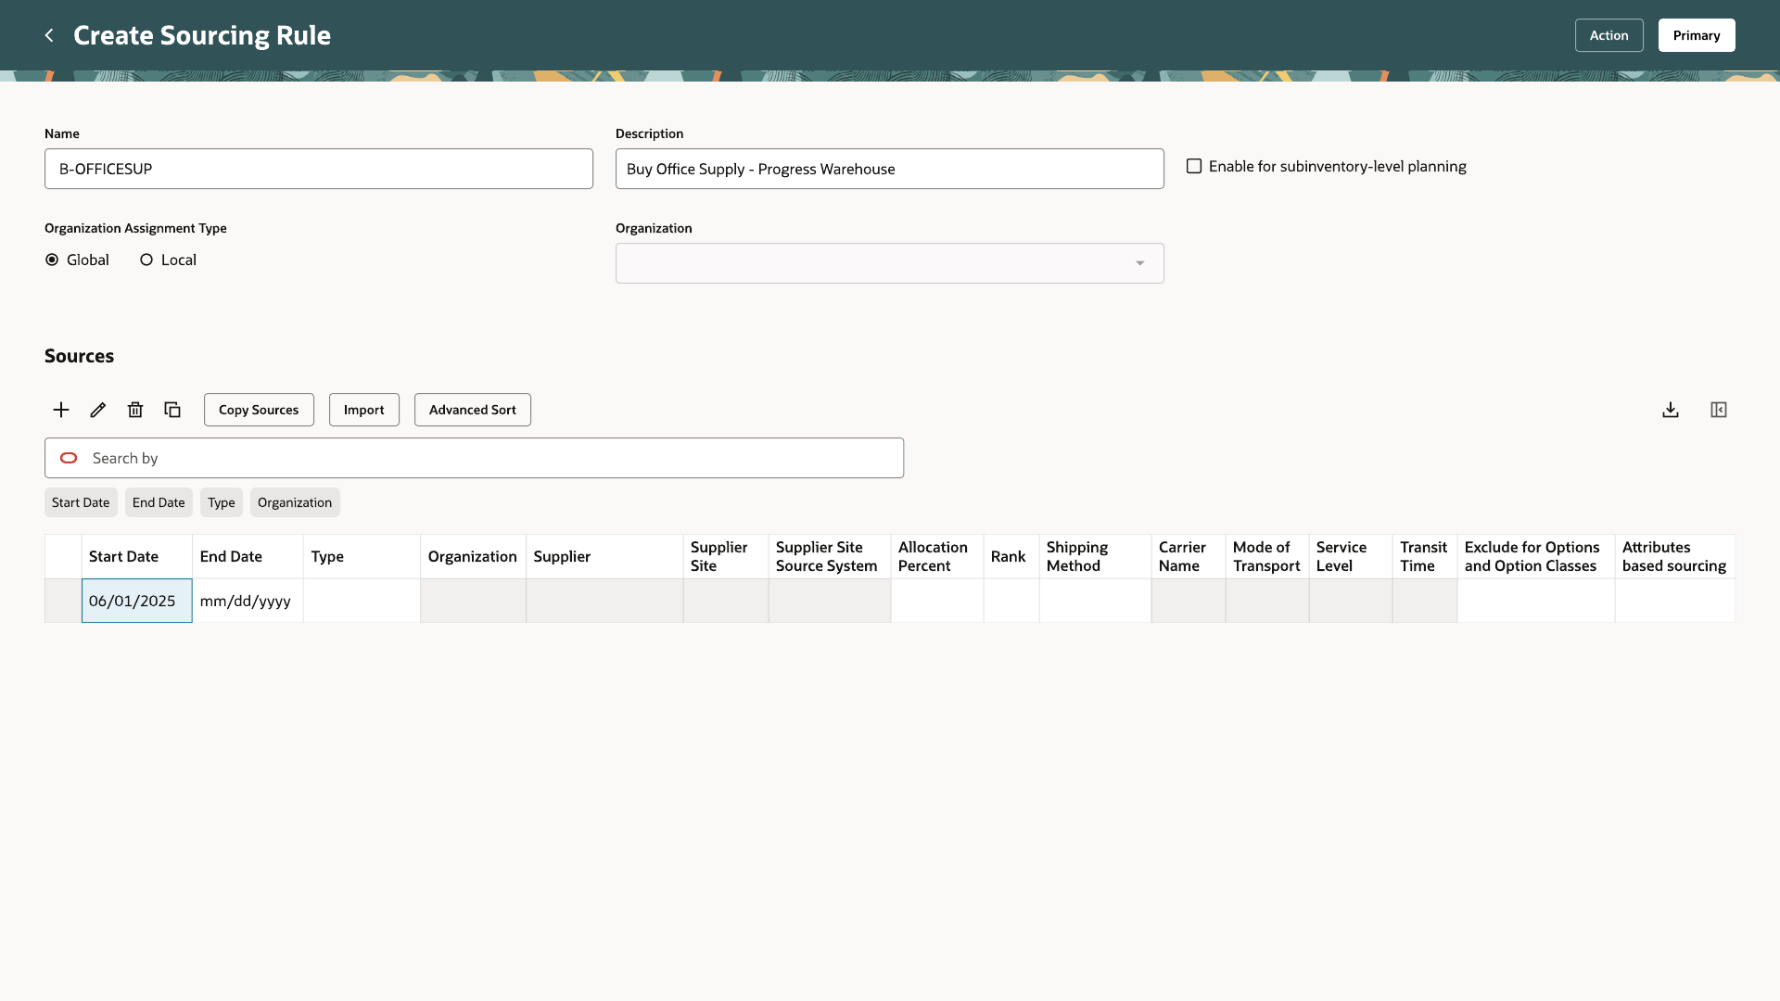Click Exclude for Options and Option Classes header
Image resolution: width=1780 pixels, height=1001 pixels.
click(x=1536, y=556)
